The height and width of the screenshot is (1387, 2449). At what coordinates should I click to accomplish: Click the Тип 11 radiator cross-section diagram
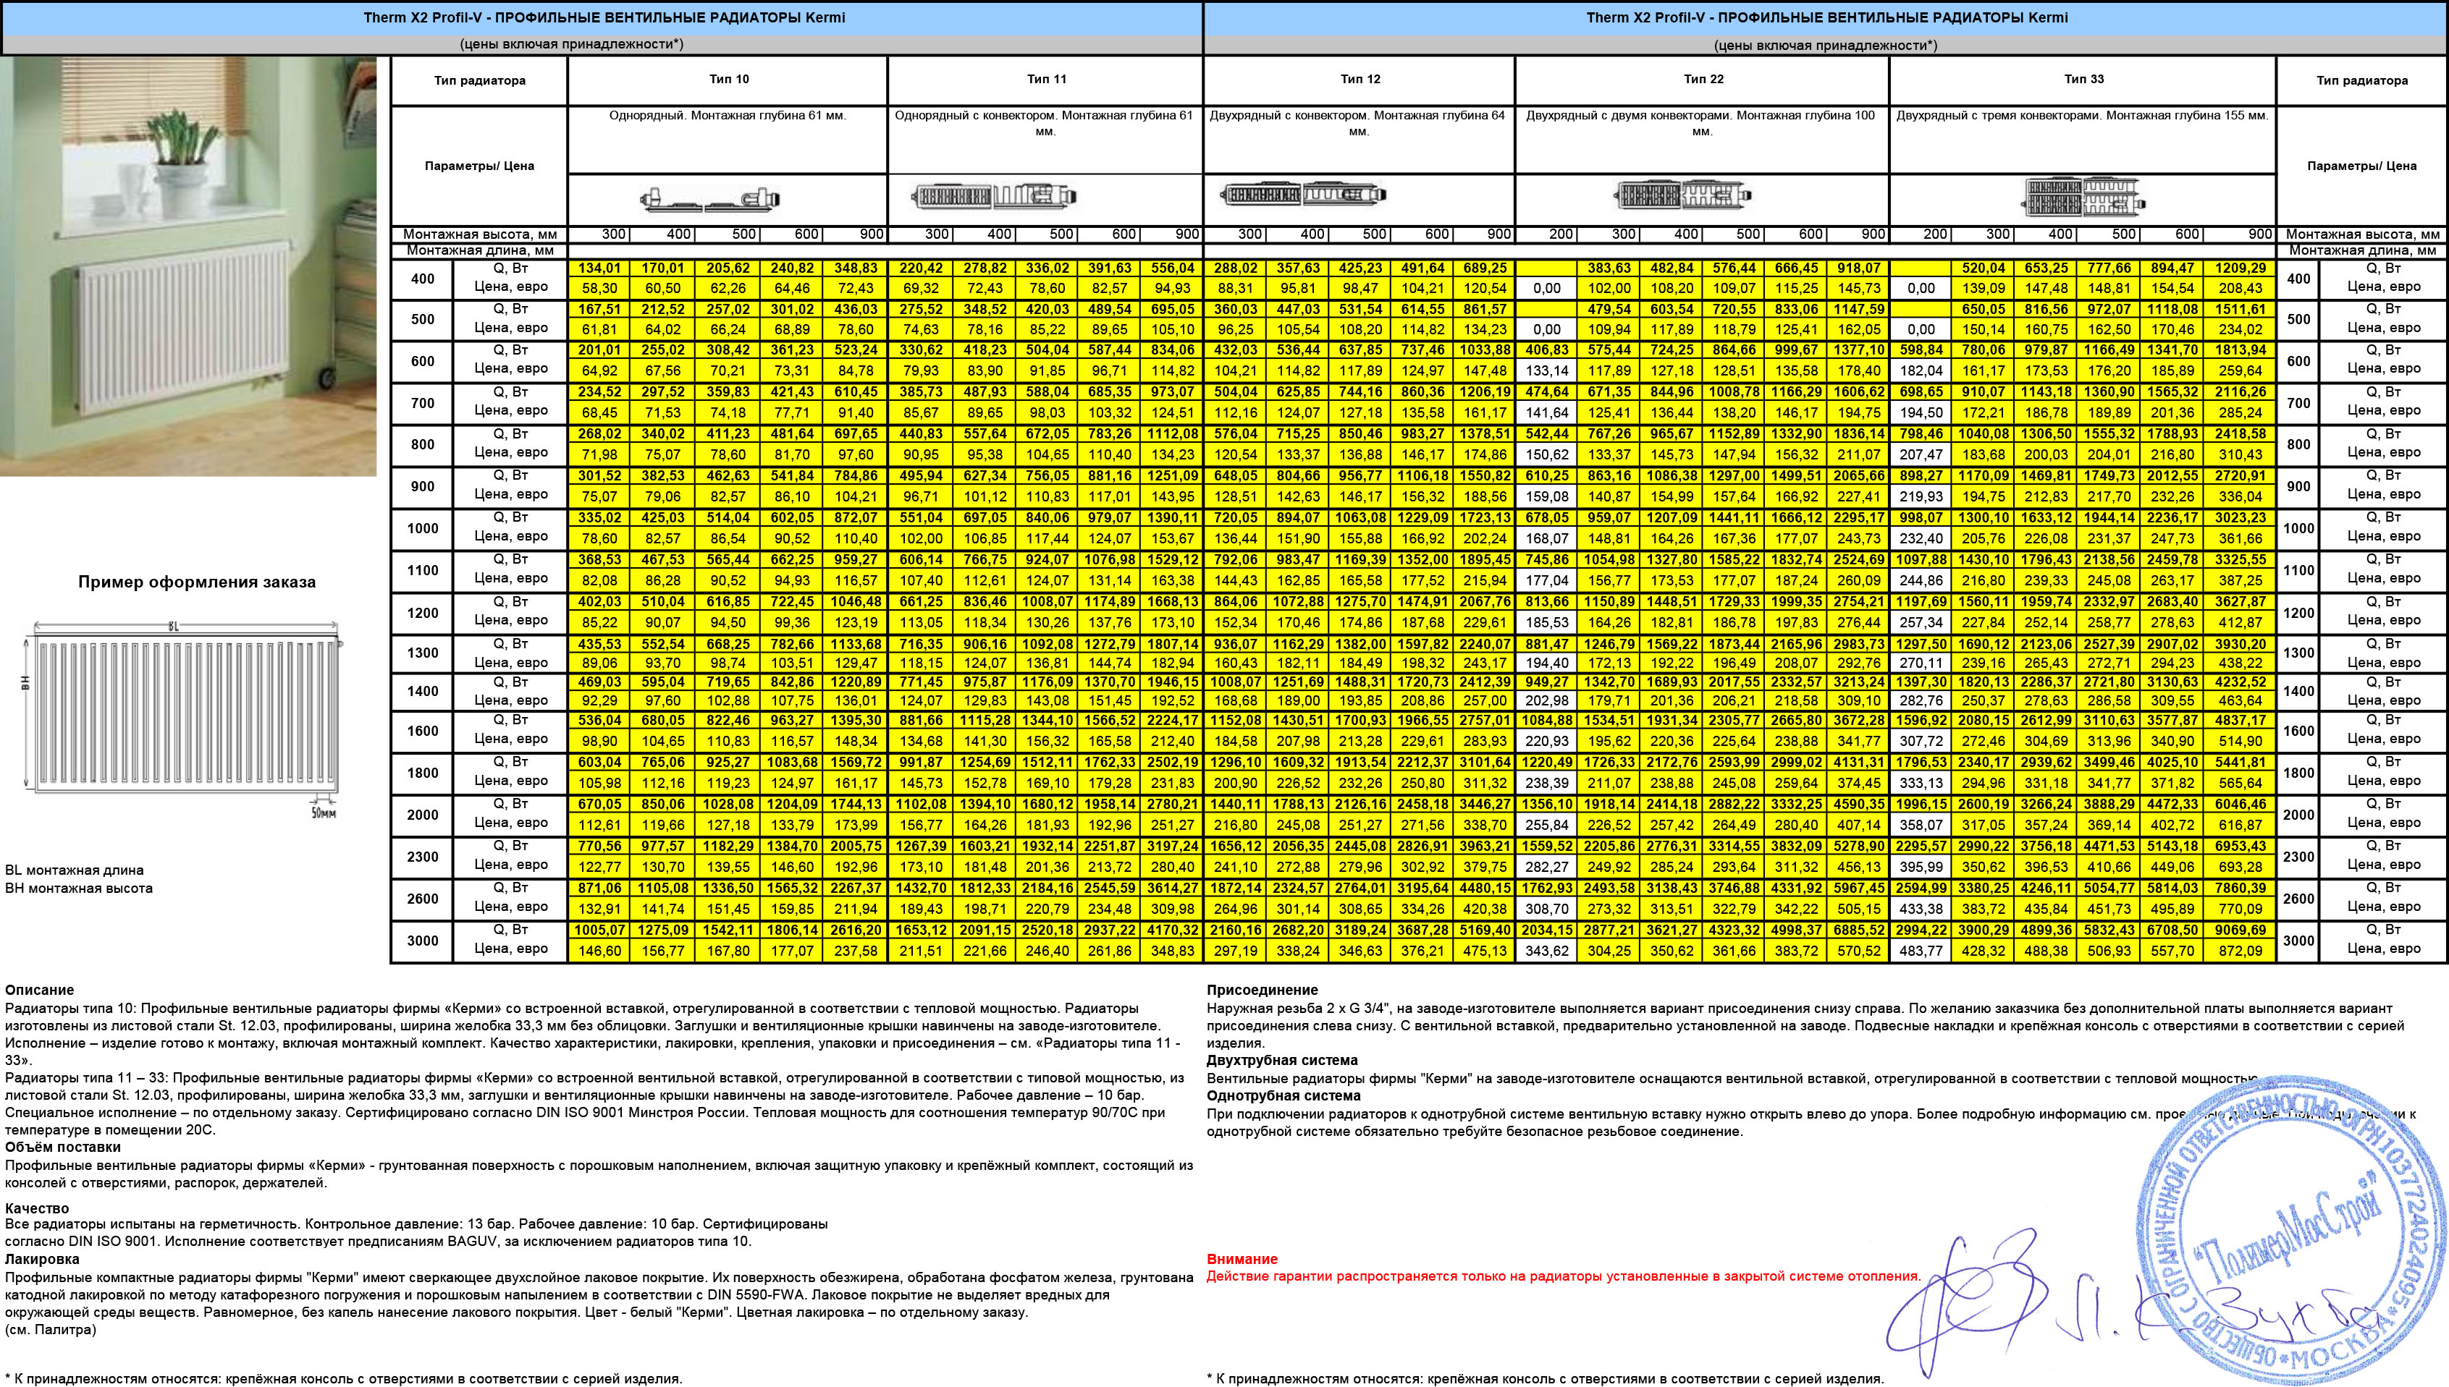point(994,198)
